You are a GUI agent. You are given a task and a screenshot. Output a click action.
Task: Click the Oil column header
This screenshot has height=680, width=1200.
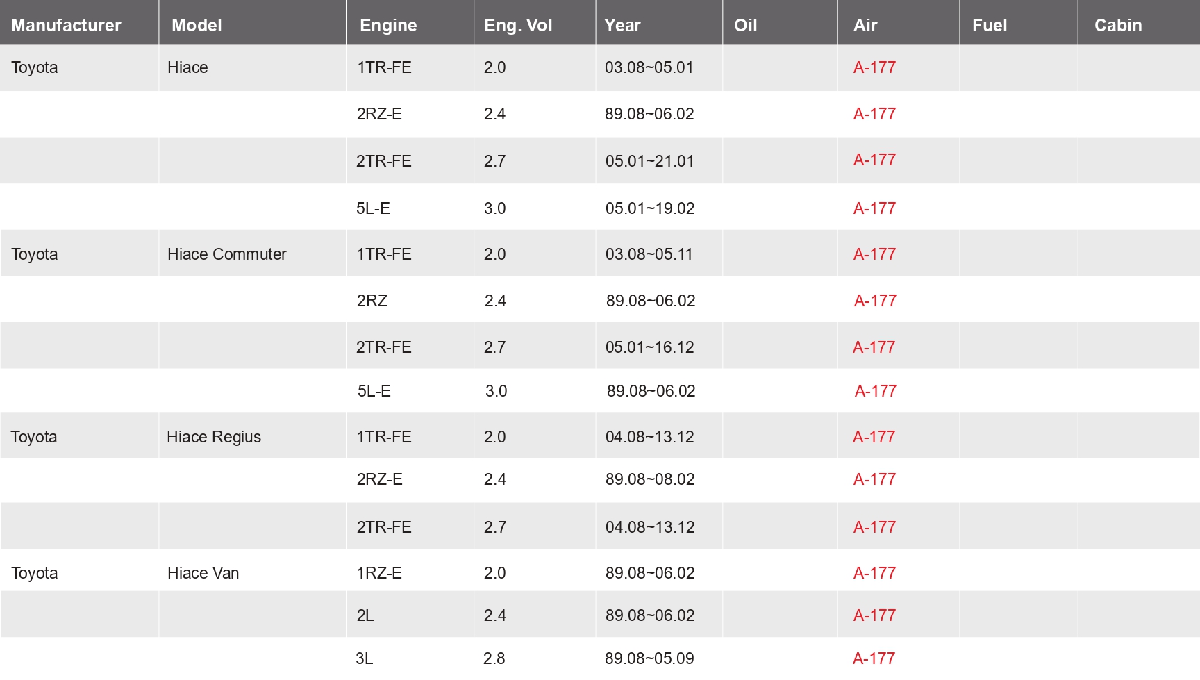click(x=745, y=25)
